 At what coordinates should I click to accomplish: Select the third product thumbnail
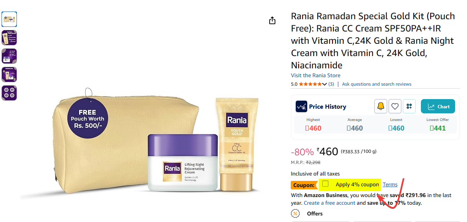coord(9,56)
